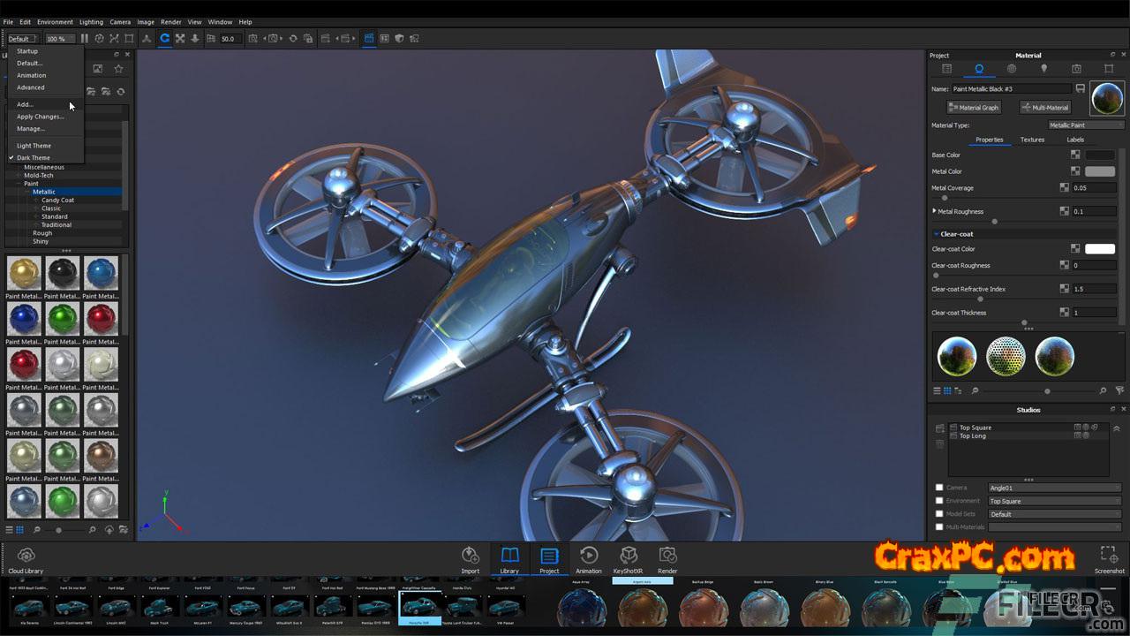Take a Screenshot using the bottom-right icon
This screenshot has width=1130, height=636.
pyautogui.click(x=1109, y=556)
